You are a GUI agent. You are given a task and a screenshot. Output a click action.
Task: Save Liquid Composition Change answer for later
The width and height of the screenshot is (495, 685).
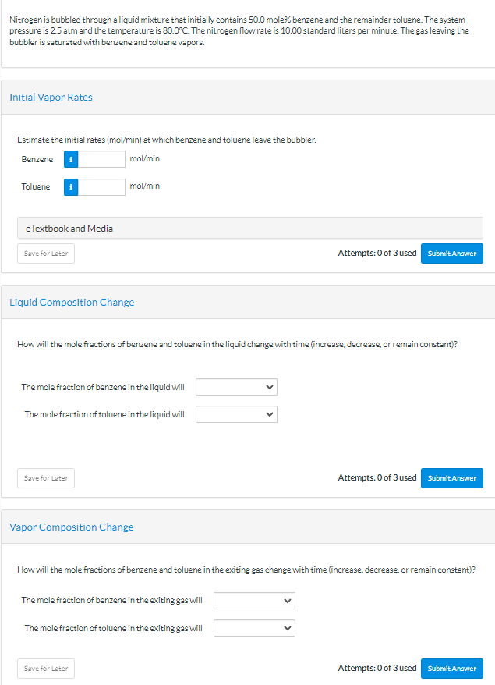point(46,478)
